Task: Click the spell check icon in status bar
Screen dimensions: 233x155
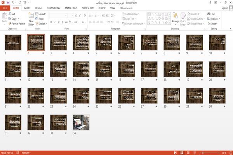Action: point(18,153)
